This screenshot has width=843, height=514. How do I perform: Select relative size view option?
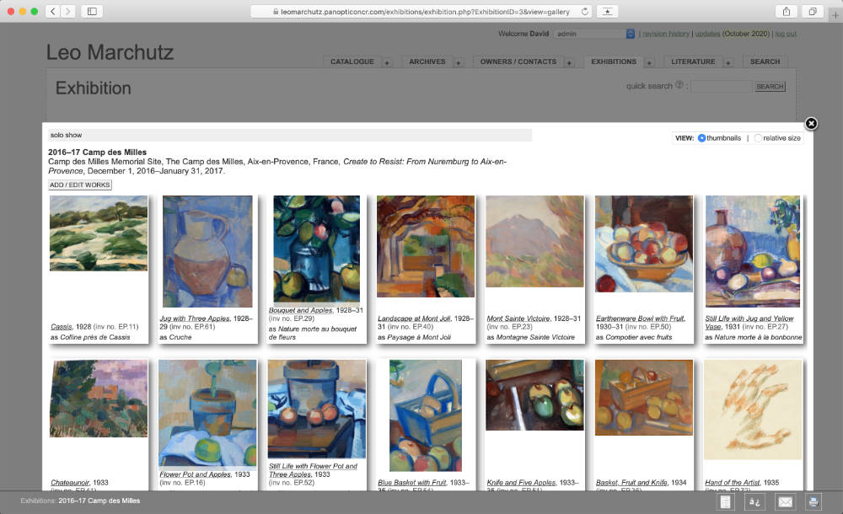[758, 138]
